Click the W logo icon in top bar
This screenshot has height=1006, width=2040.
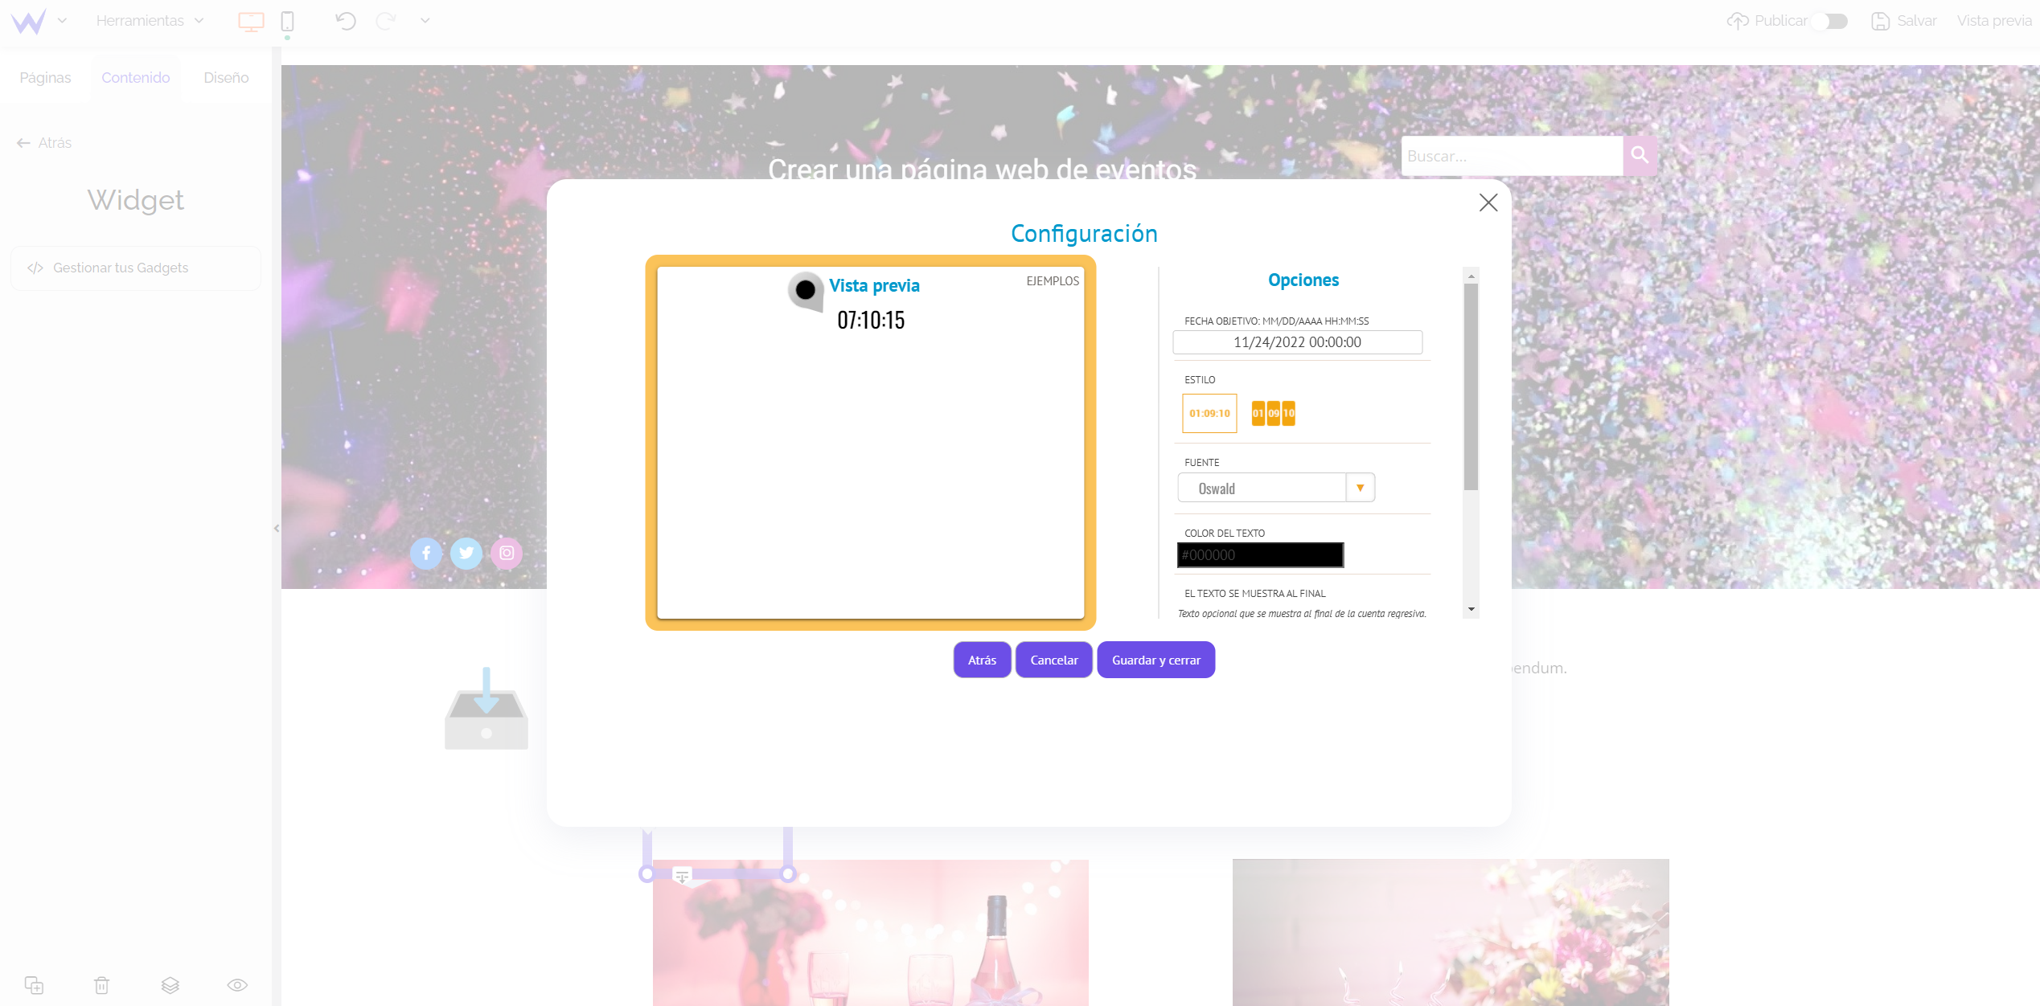click(x=29, y=21)
